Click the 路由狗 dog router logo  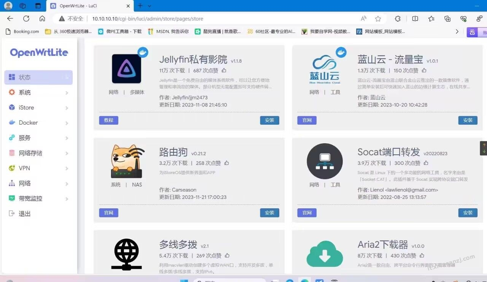(128, 162)
